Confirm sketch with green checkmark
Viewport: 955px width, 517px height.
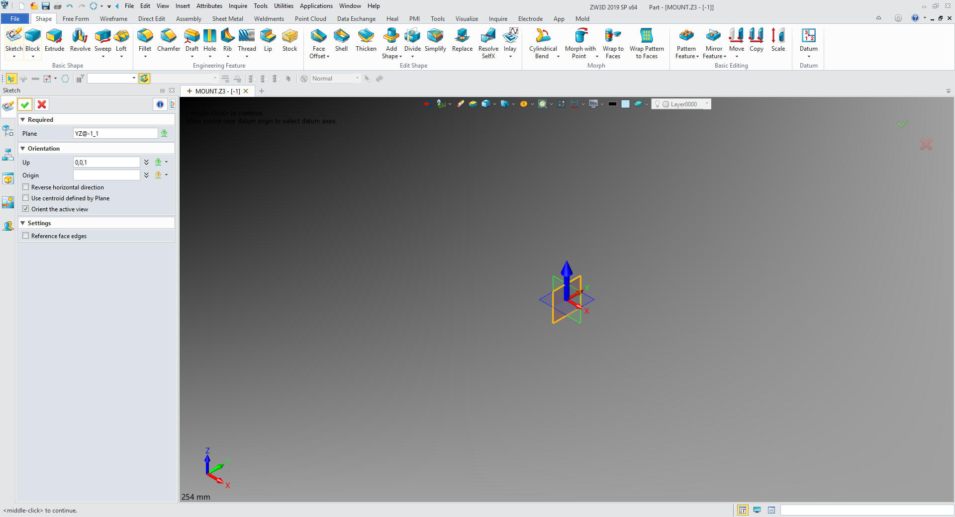click(25, 104)
